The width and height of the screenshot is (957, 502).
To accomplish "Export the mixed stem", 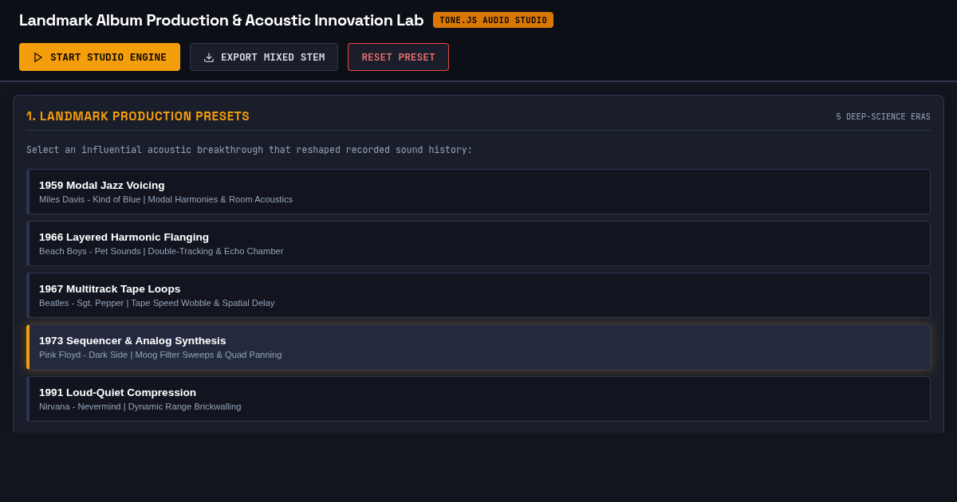I will (264, 57).
